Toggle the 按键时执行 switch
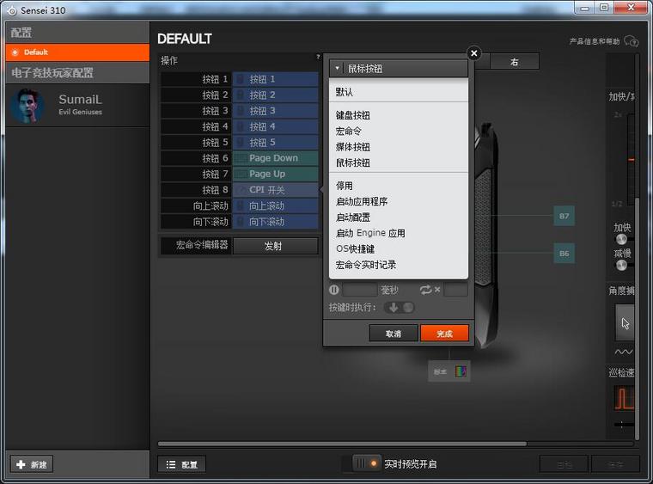Viewport: 653px width, 484px height. [x=400, y=308]
